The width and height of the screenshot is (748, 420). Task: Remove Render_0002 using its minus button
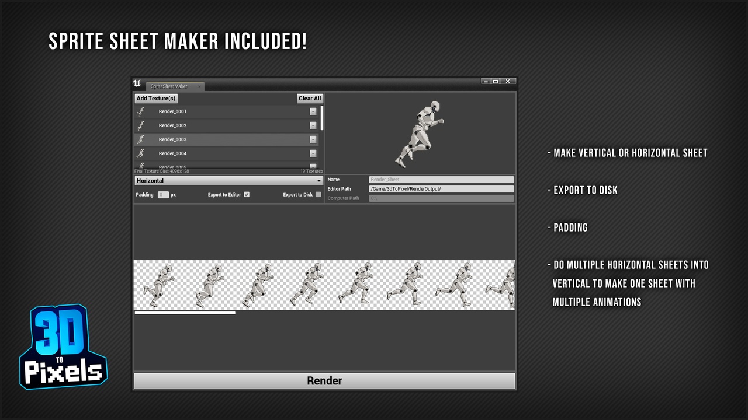[313, 125]
